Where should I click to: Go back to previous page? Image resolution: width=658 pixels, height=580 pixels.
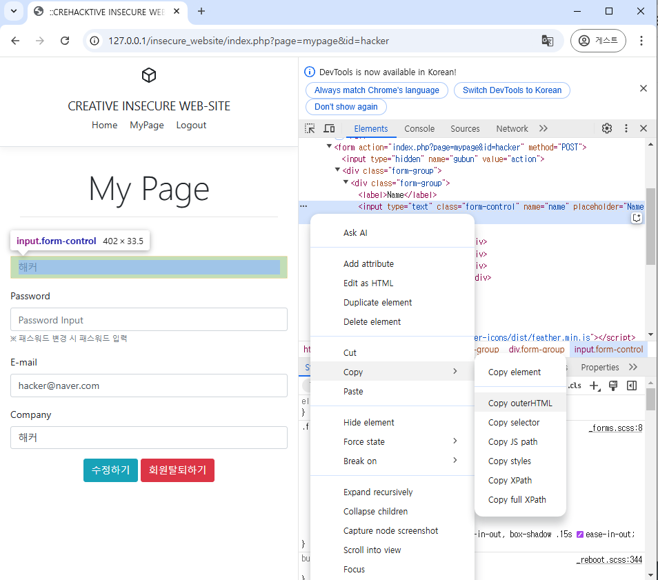pos(16,41)
